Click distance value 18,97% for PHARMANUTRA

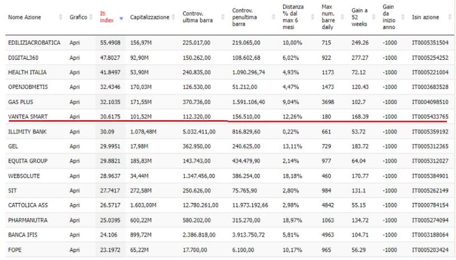pos(292,220)
